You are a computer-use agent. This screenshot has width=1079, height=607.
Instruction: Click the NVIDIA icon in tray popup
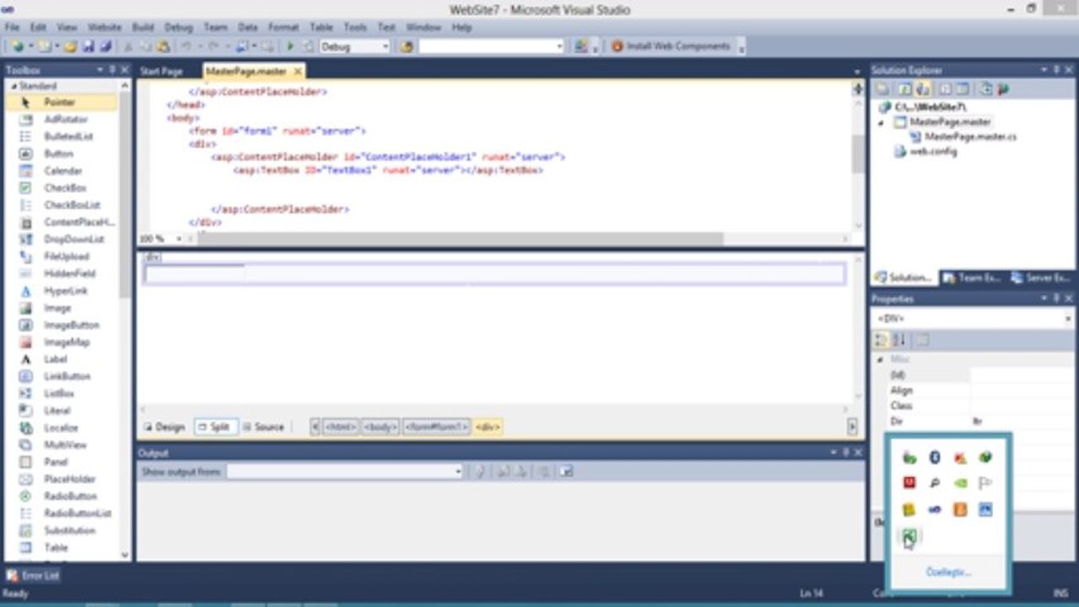coord(960,484)
